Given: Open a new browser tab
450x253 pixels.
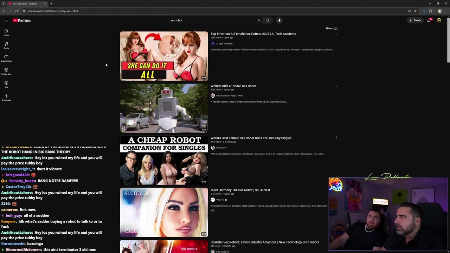Looking at the screenshot, I should tap(51, 4).
